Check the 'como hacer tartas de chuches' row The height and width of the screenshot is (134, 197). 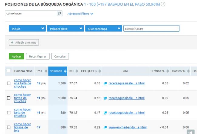[9, 98]
